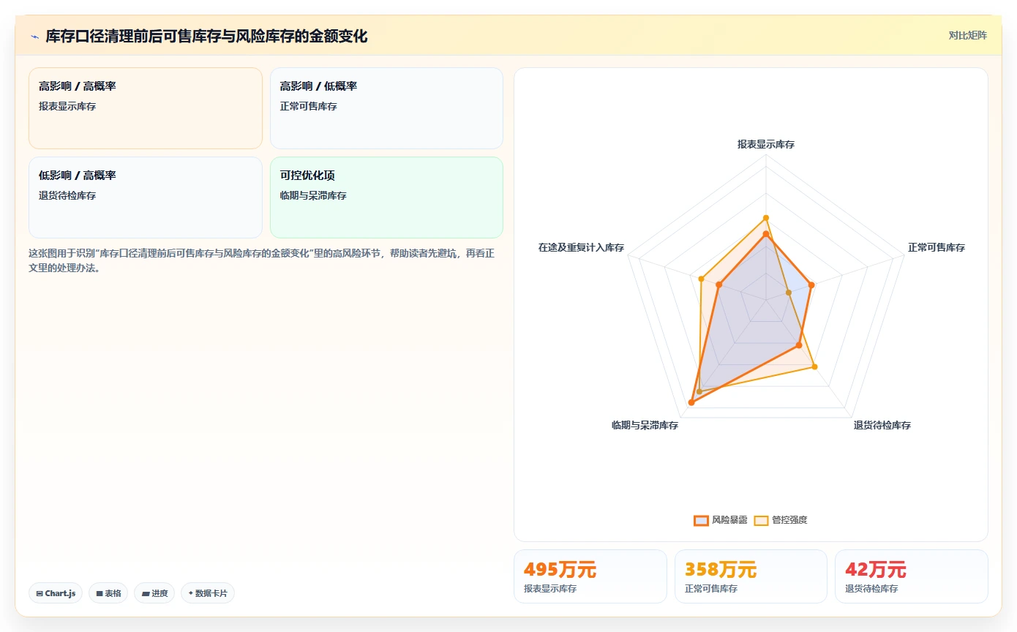Click the 在途及重复计入库存 radar axis label

(x=581, y=248)
